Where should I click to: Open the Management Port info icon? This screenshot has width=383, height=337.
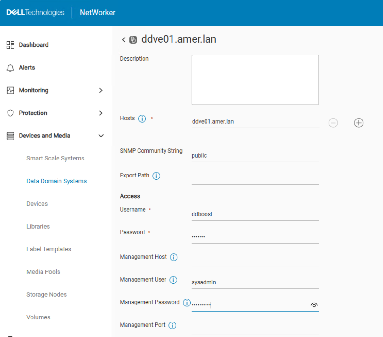point(172,325)
